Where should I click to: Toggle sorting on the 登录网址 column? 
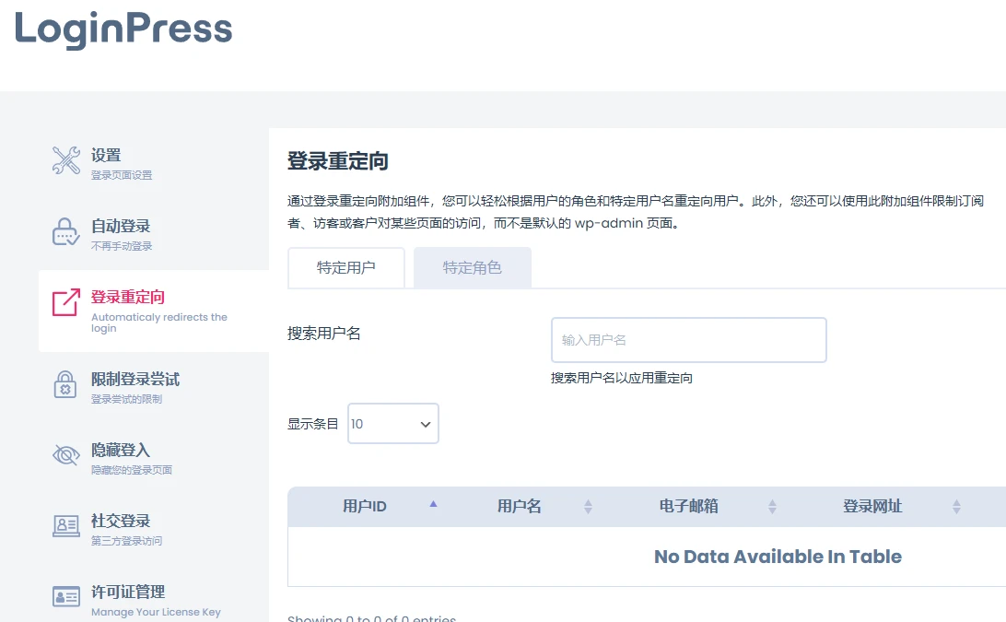tap(956, 505)
